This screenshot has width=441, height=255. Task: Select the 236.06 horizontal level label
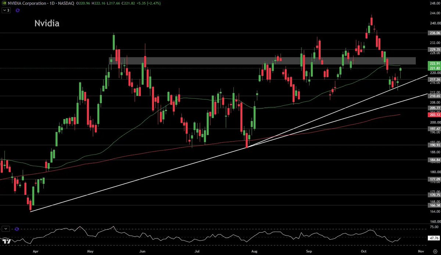point(434,33)
